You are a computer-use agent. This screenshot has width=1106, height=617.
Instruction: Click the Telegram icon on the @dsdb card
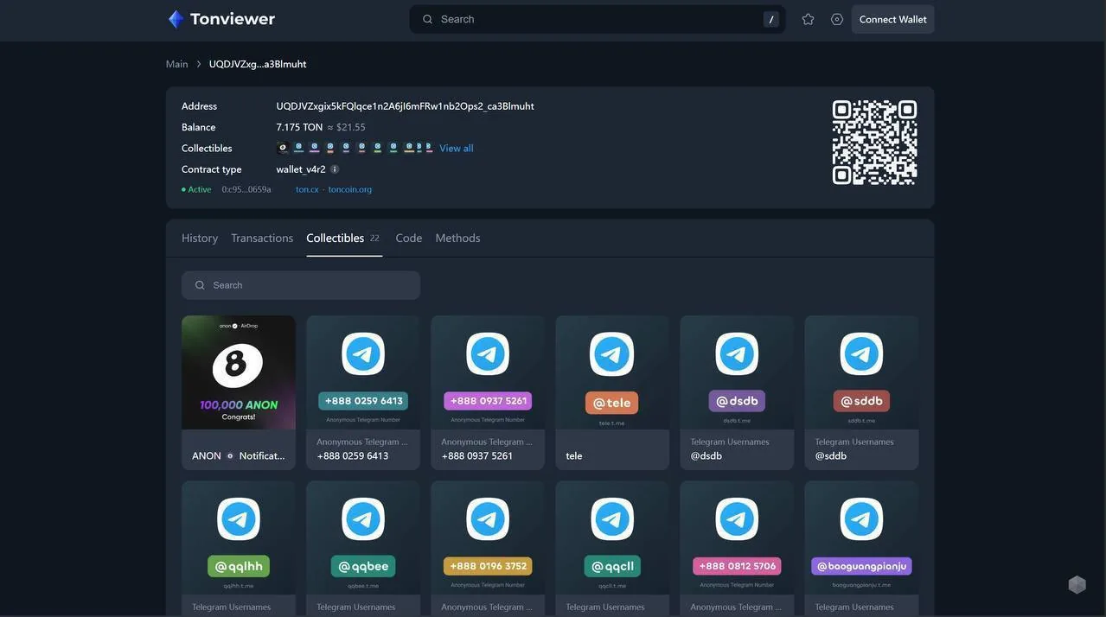coord(737,354)
